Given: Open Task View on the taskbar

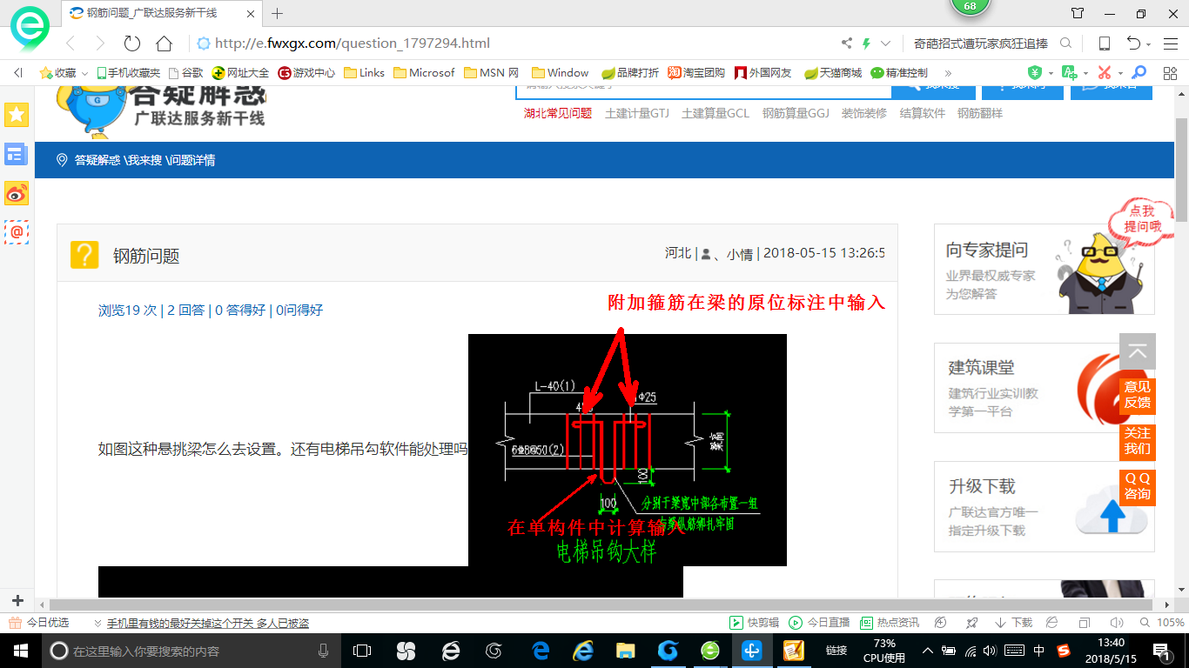Looking at the screenshot, I should click(x=362, y=650).
